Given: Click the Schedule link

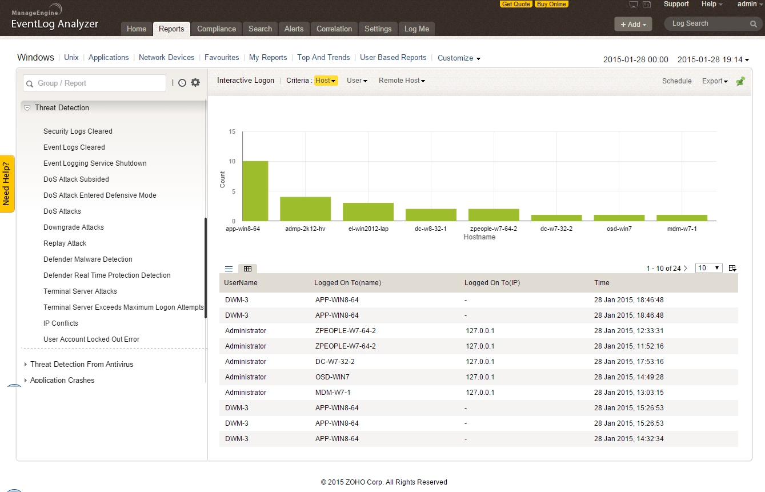Looking at the screenshot, I should tap(676, 81).
